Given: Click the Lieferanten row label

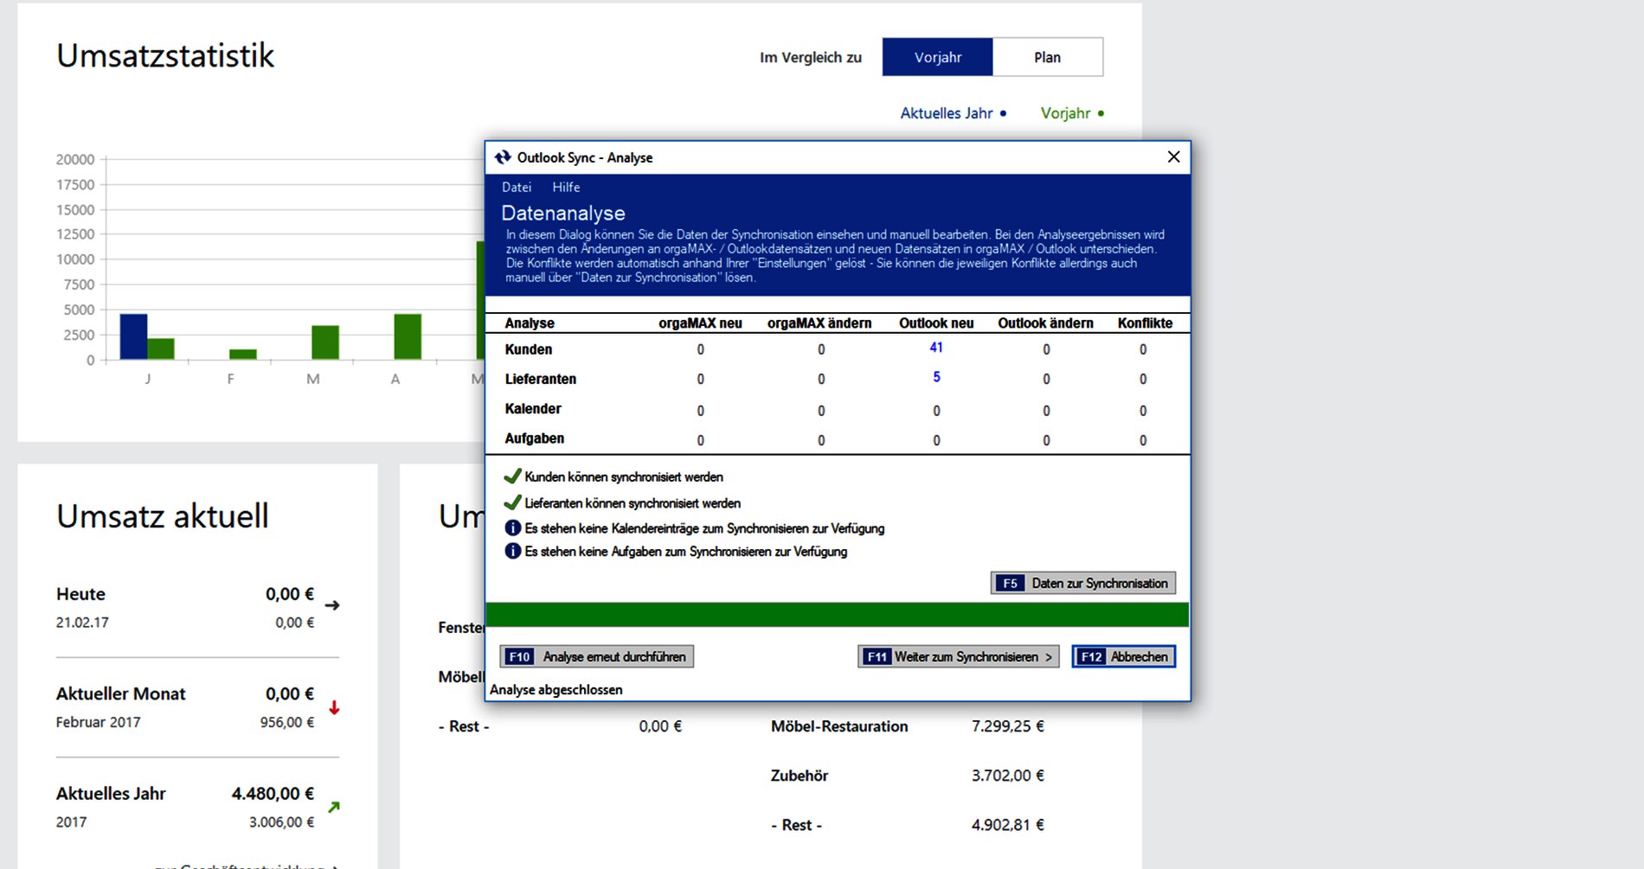Looking at the screenshot, I should pyautogui.click(x=540, y=379).
